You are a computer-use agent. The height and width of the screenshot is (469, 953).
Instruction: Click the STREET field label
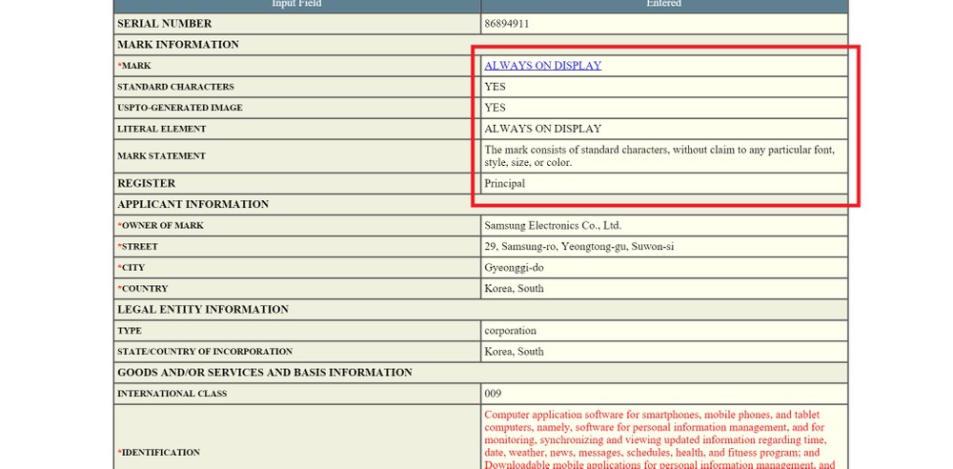tap(137, 246)
